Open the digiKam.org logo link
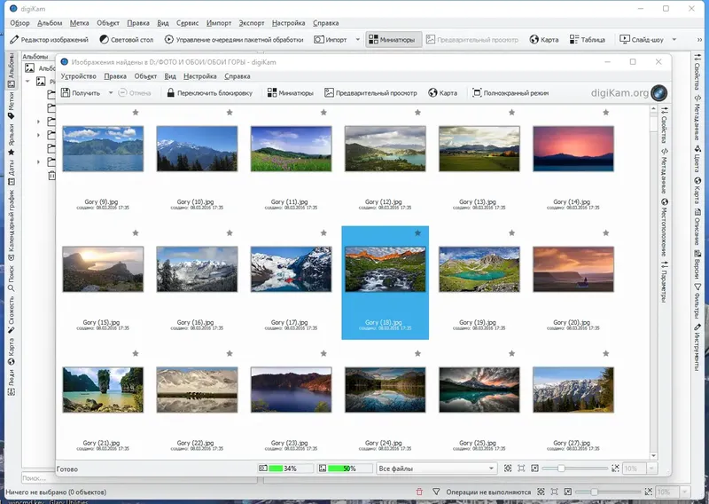The width and height of the screenshot is (709, 504). coord(629,93)
